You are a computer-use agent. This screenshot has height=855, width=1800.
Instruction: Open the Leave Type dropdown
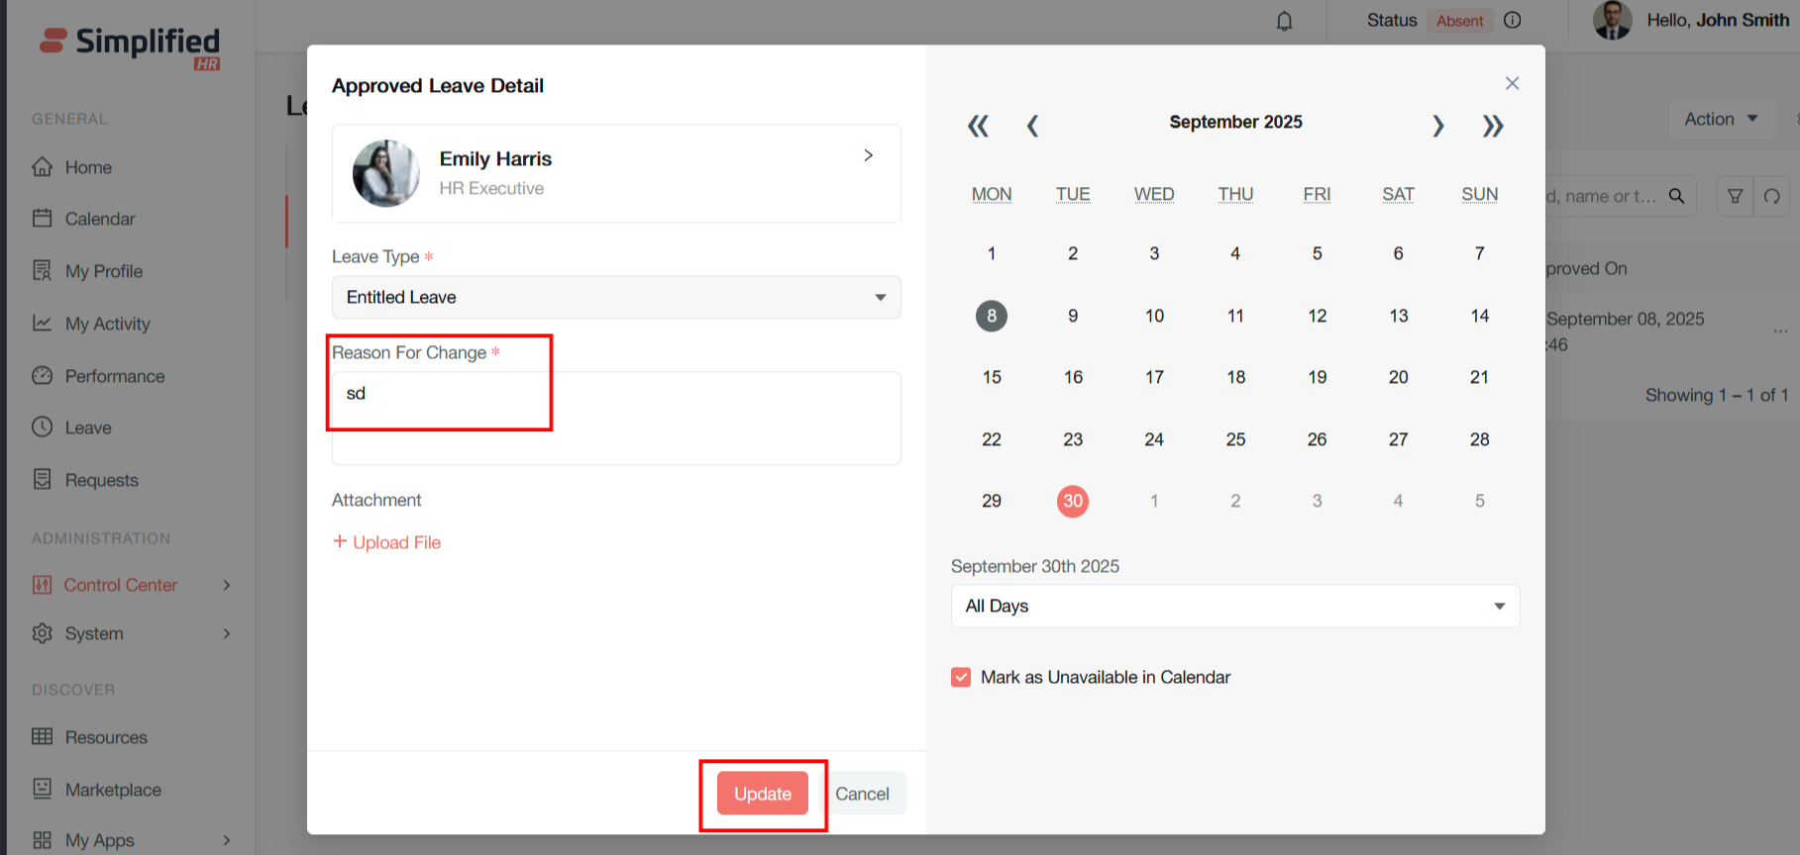tap(615, 297)
